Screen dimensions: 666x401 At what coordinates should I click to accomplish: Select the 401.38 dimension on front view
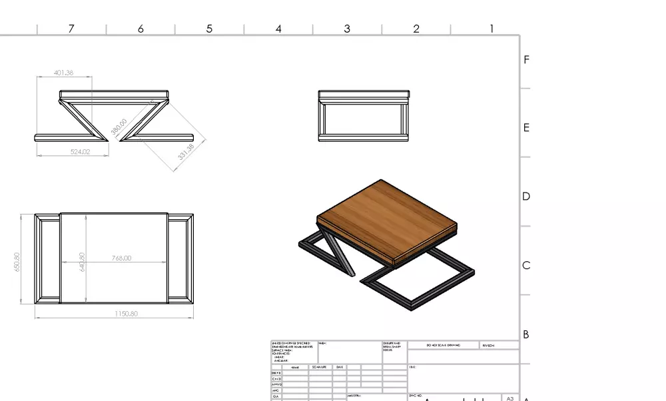tap(64, 73)
